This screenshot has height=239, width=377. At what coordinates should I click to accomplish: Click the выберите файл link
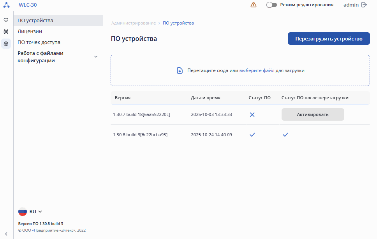pyautogui.click(x=257, y=70)
